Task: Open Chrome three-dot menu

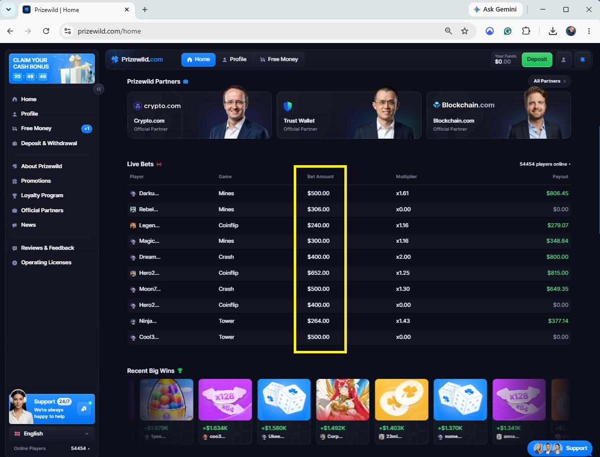Action: [x=589, y=32]
